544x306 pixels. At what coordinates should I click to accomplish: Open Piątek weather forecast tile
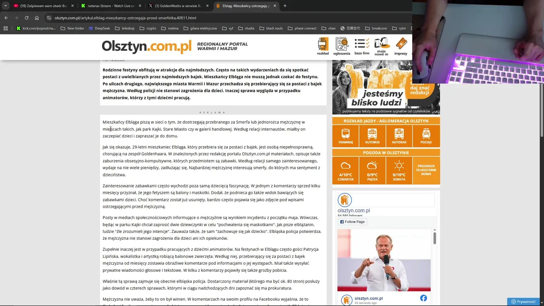(372, 170)
